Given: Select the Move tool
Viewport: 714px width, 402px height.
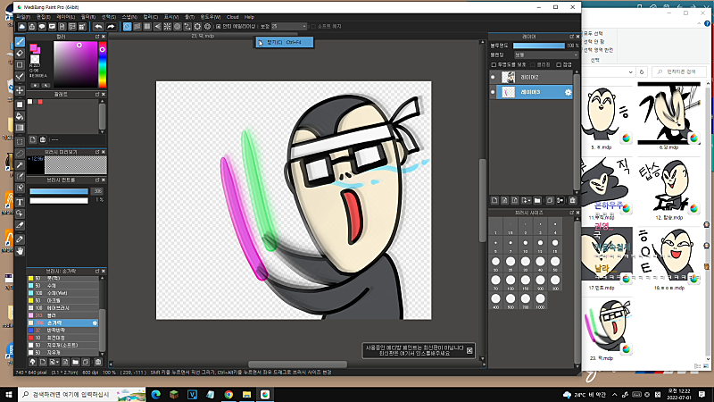Looking at the screenshot, I should click(21, 90).
